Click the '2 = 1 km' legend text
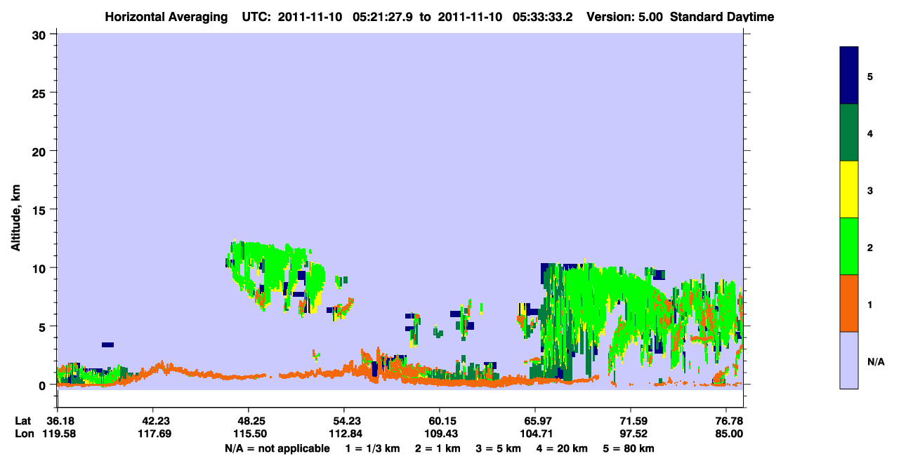The width and height of the screenshot is (913, 468). (438, 448)
